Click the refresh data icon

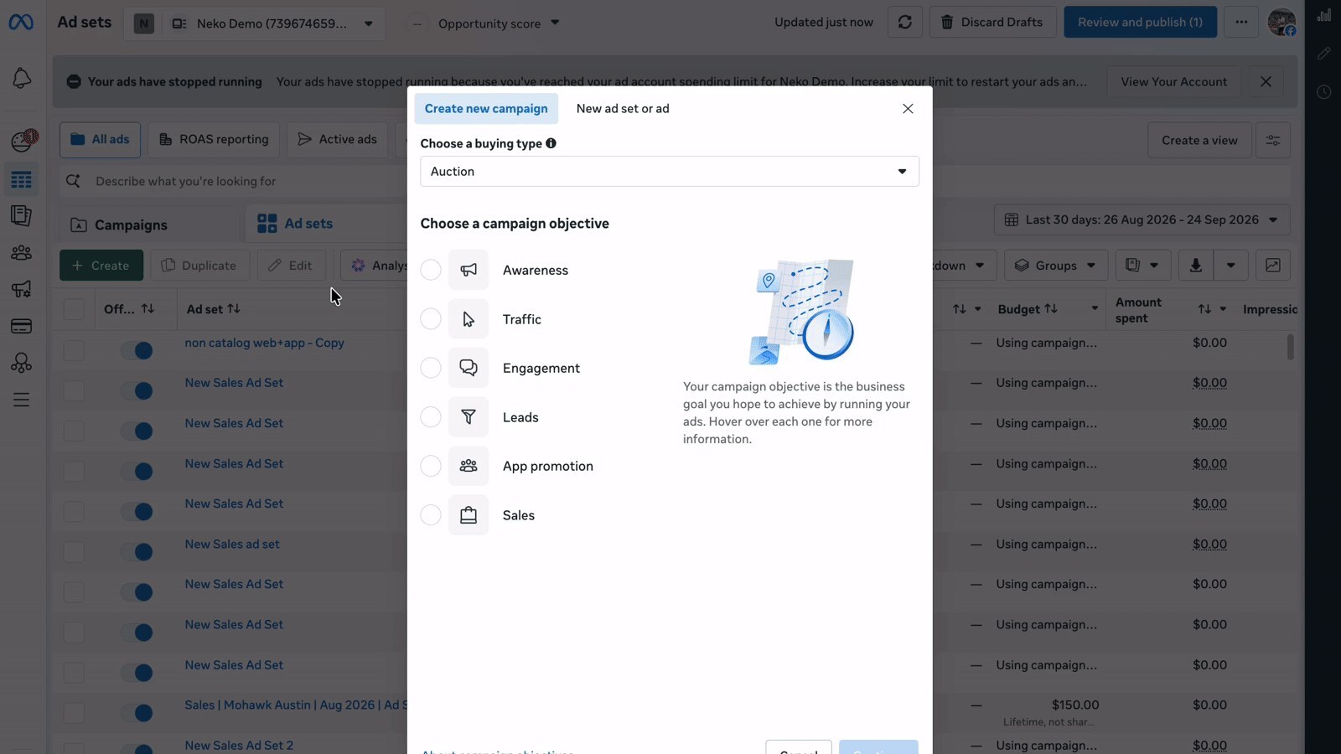coord(904,23)
